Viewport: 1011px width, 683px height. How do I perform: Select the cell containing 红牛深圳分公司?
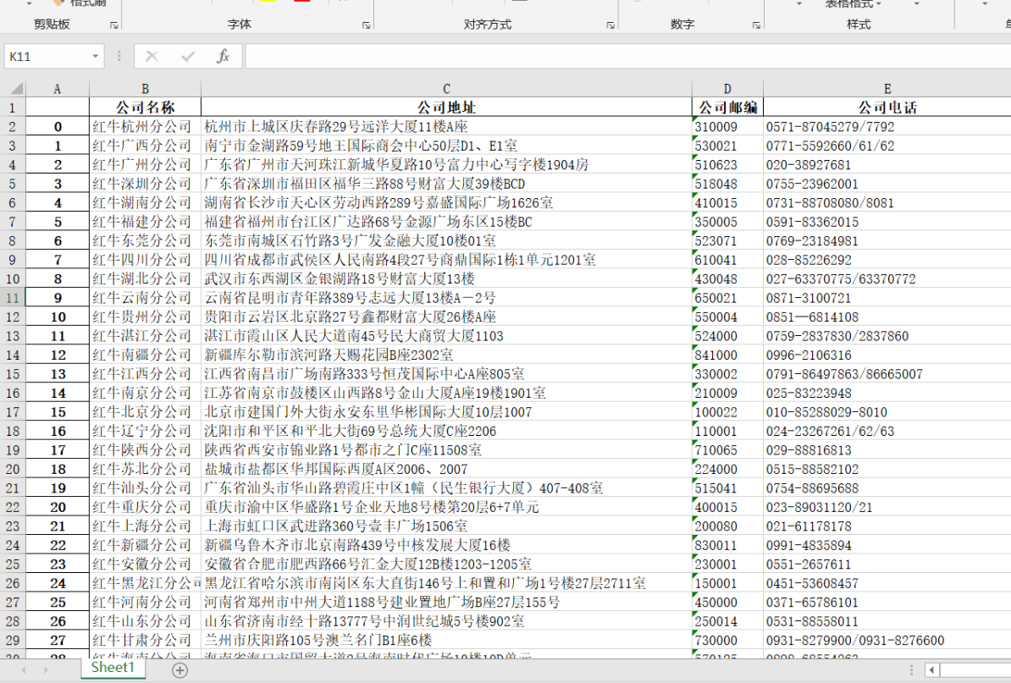(x=144, y=184)
